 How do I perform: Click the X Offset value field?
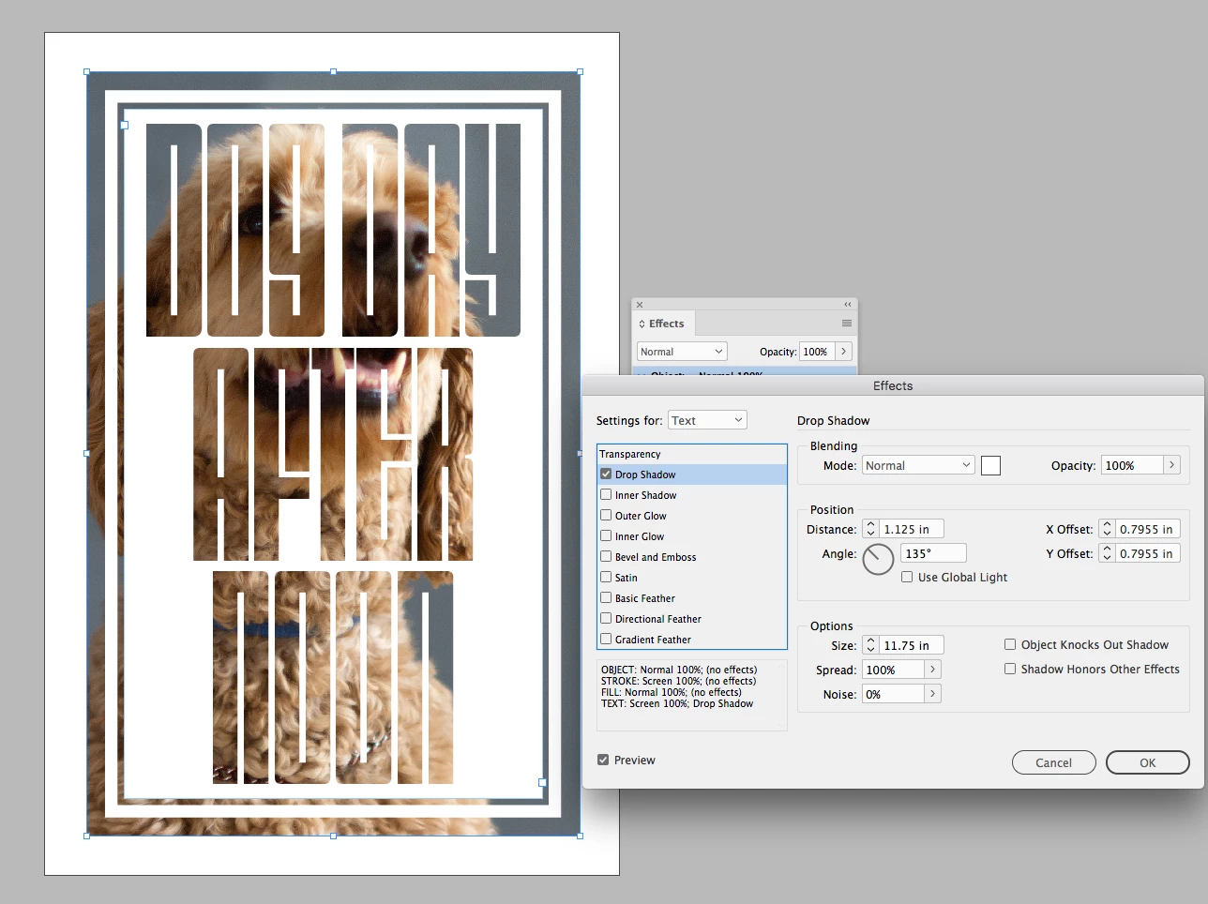(x=1147, y=530)
